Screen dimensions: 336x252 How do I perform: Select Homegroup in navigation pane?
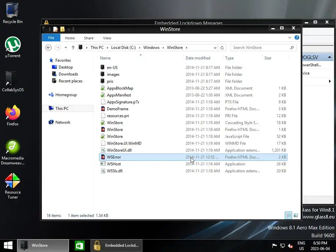[x=63, y=95]
